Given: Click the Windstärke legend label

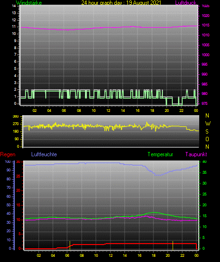Looking at the screenshot, I should [29, 3].
